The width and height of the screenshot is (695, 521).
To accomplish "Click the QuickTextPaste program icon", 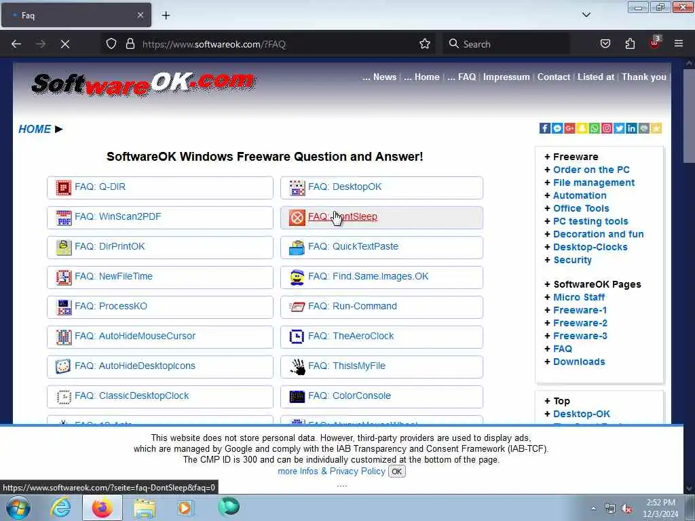I will tap(297, 247).
